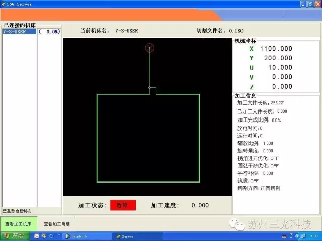Click the first quick launch icon
This screenshot has width=322, height=241.
click(37, 236)
